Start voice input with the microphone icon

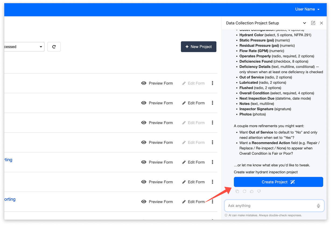click(x=318, y=206)
